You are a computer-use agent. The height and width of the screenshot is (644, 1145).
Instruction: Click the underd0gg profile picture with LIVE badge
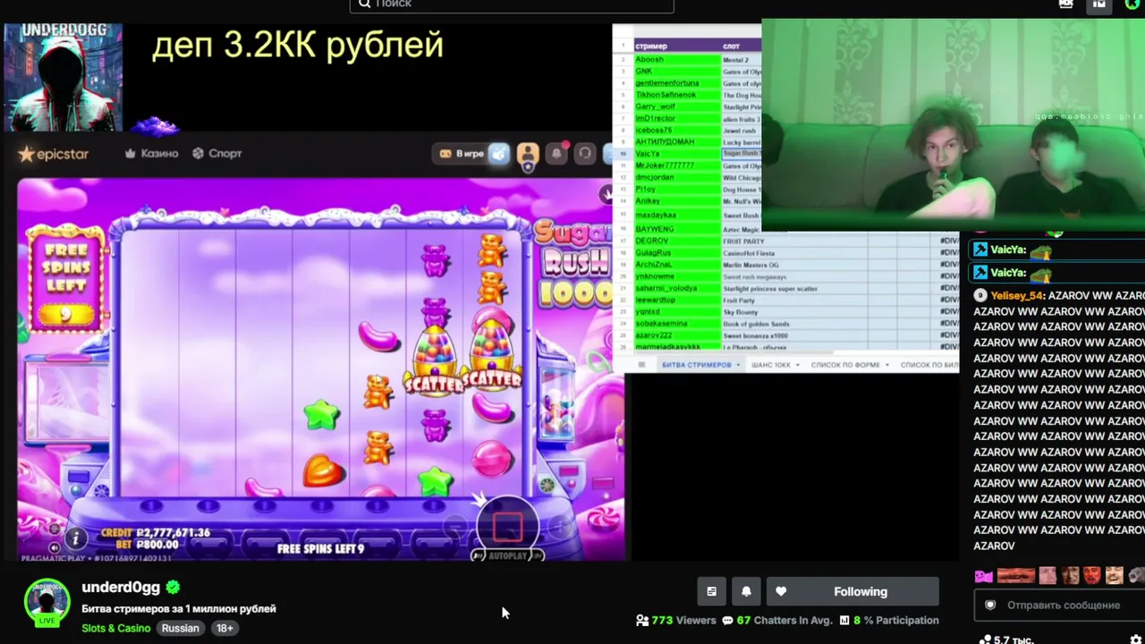(47, 602)
